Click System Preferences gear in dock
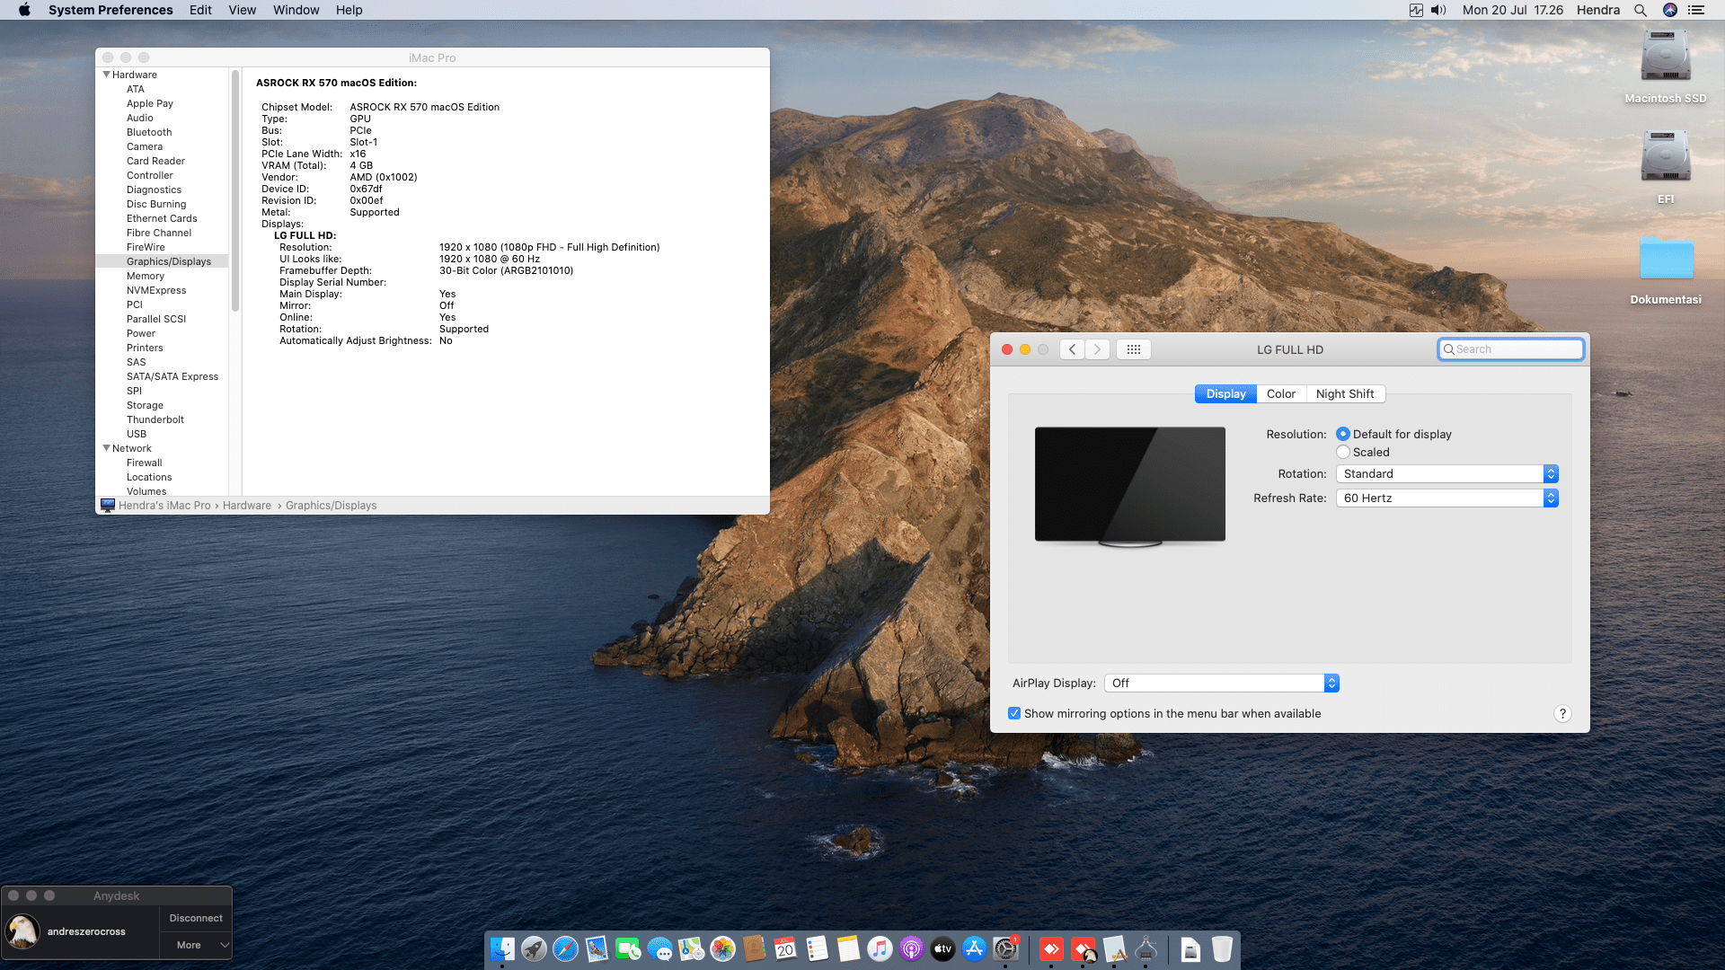Viewport: 1725px width, 970px height. (1005, 948)
